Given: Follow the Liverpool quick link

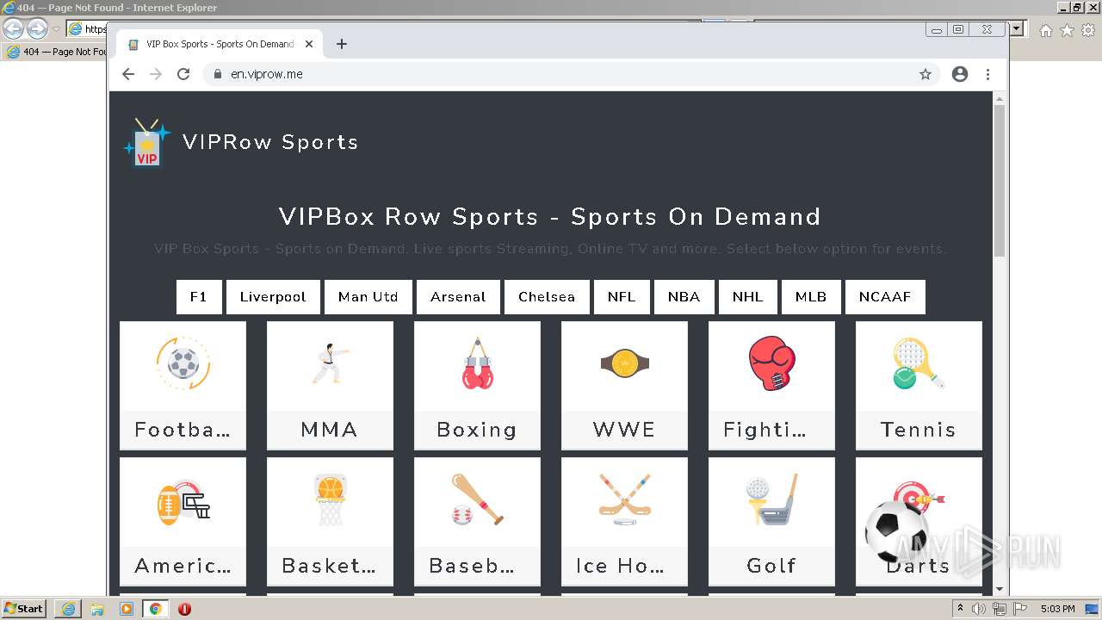Looking at the screenshot, I should 273,297.
